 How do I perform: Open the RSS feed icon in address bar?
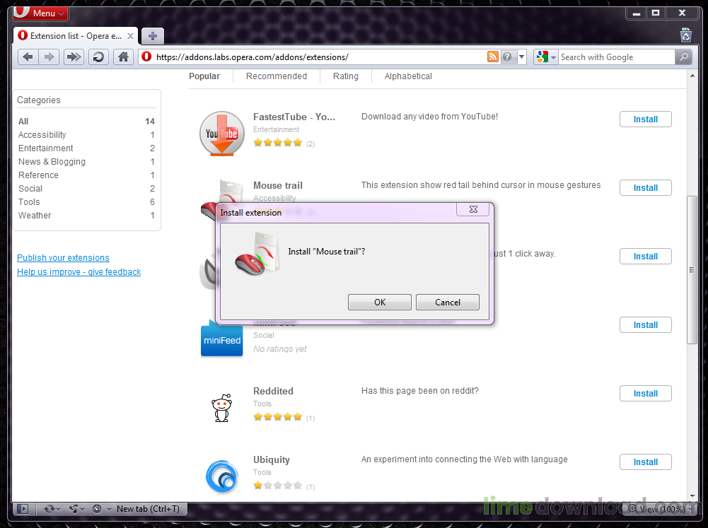[492, 57]
